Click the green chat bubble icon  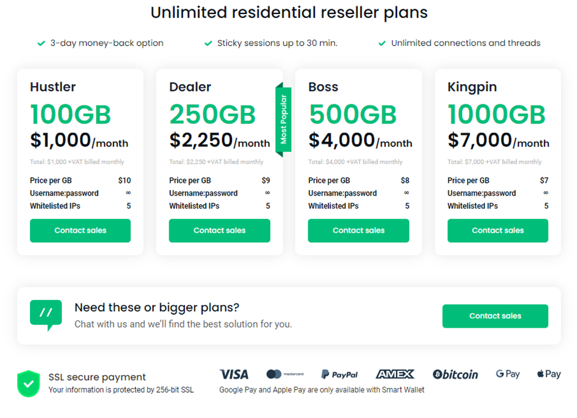coord(46,314)
